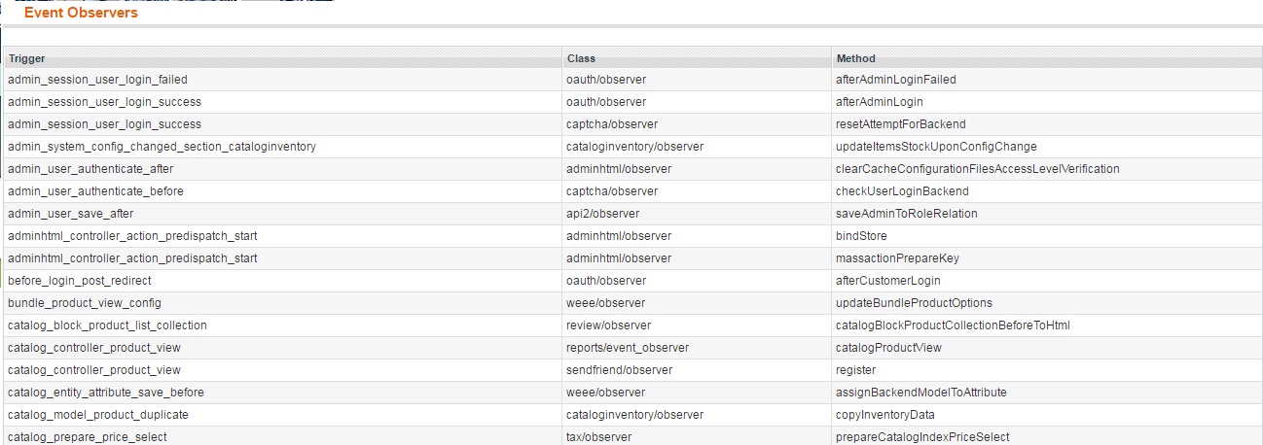Image resolution: width=1263 pixels, height=445 pixels.
Task: Click the clearCacheConfigurationFilesAccessLevelVerification method
Action: tap(977, 169)
